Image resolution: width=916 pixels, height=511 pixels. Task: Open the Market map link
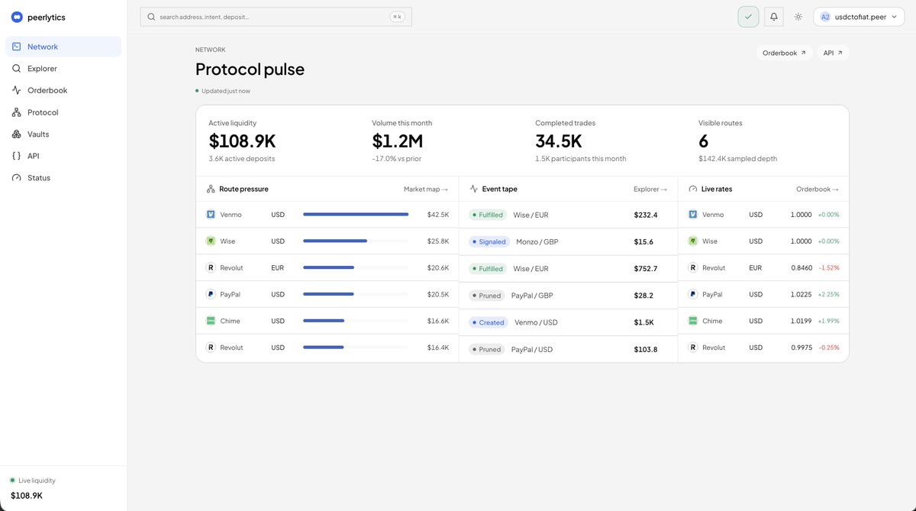point(426,189)
